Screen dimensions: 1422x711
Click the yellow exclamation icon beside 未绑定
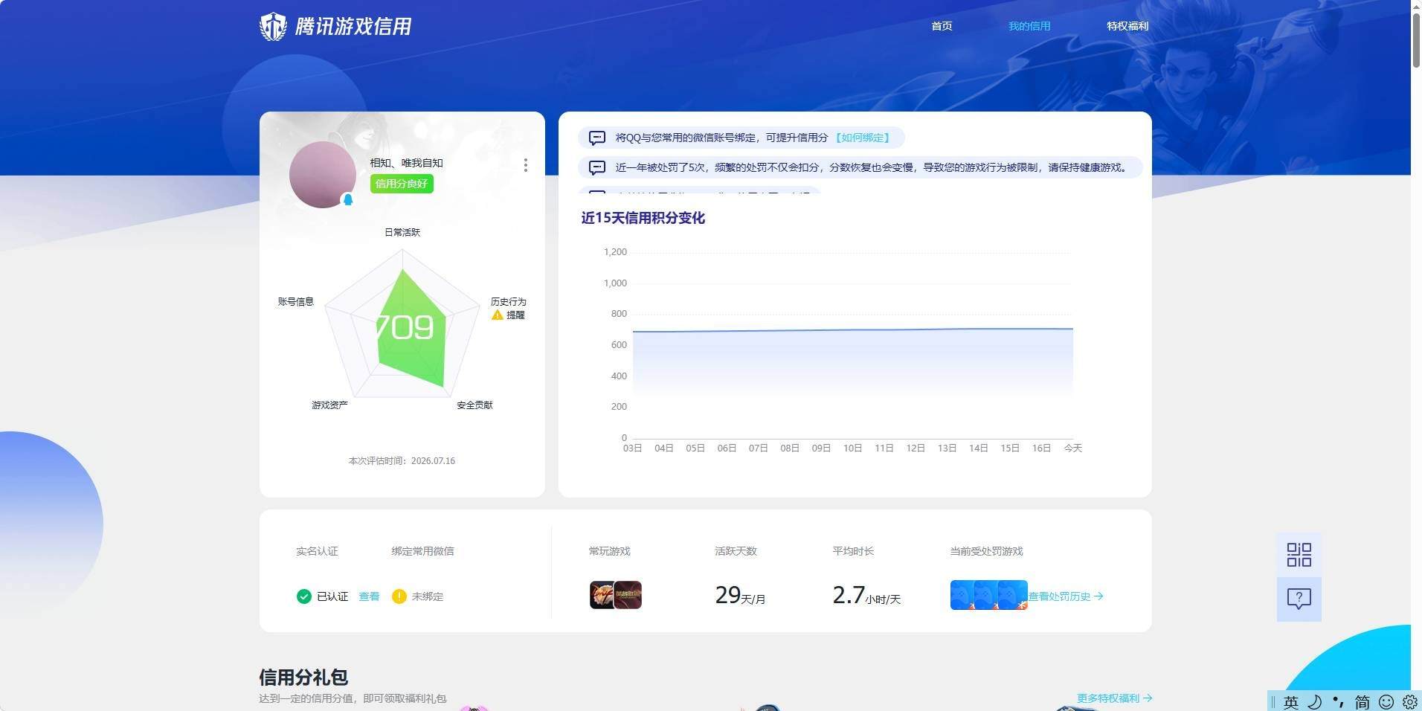click(x=399, y=596)
